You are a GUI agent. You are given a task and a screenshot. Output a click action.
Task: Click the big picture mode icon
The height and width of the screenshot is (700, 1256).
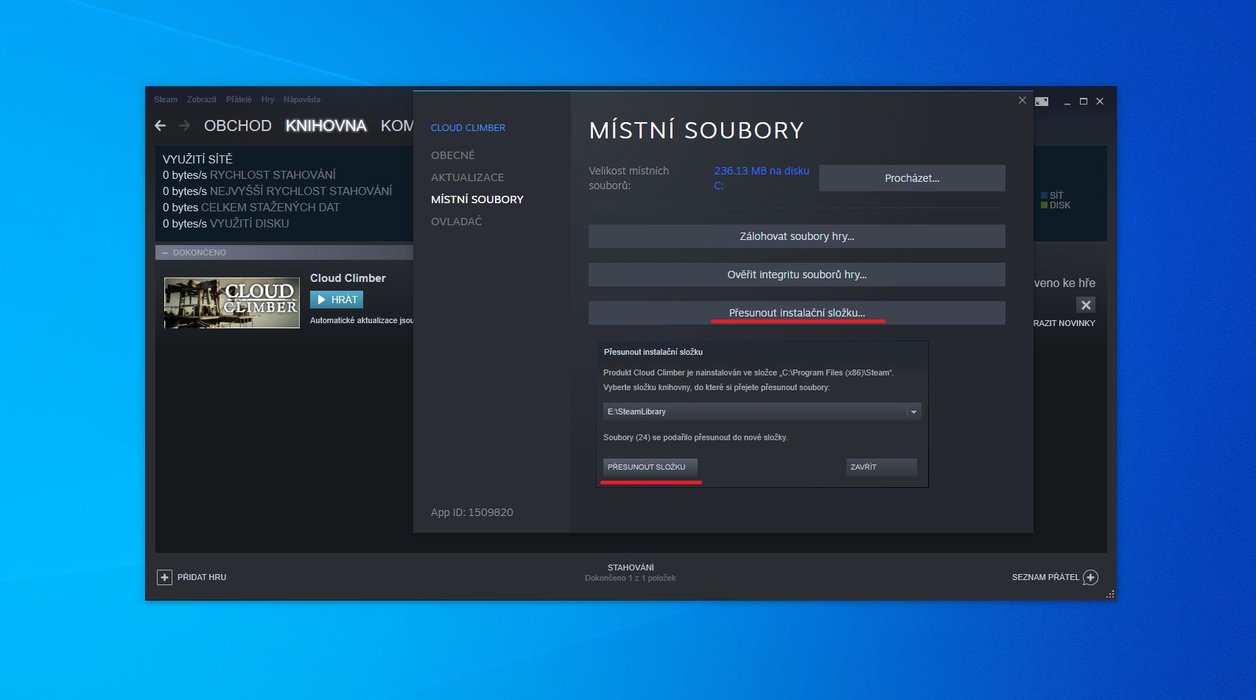pos(1042,102)
